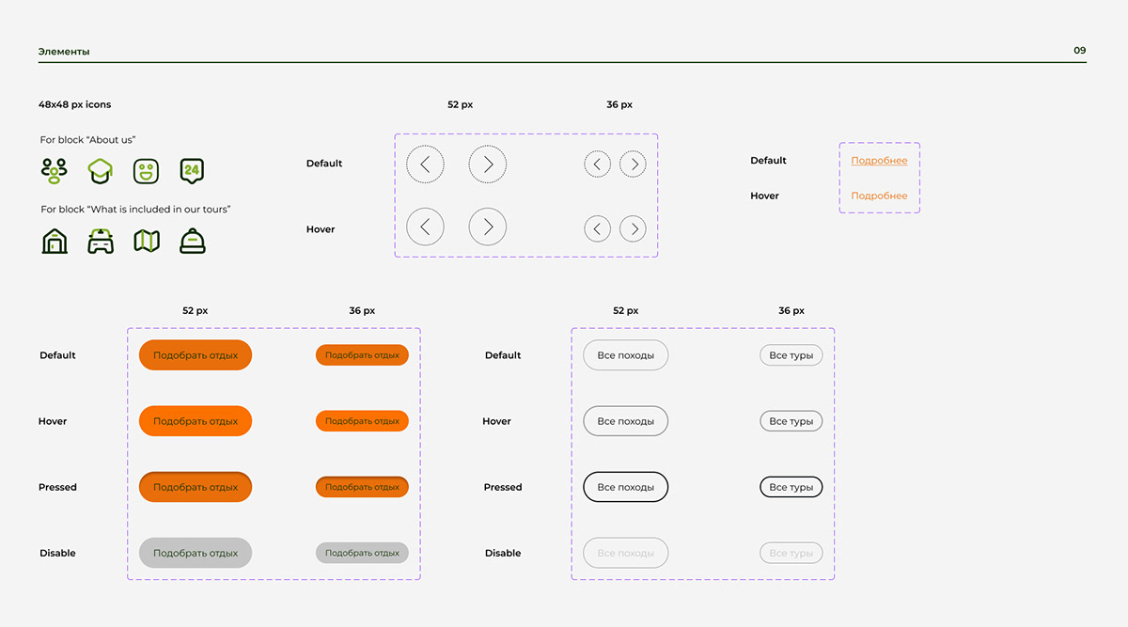The height and width of the screenshot is (627, 1128).
Task: Select the smiling face icon
Action: pos(146,170)
